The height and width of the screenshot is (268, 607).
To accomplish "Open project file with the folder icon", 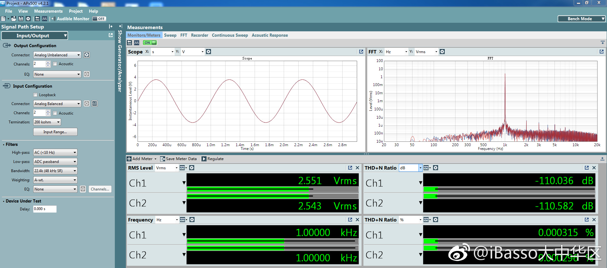I will (14, 19).
